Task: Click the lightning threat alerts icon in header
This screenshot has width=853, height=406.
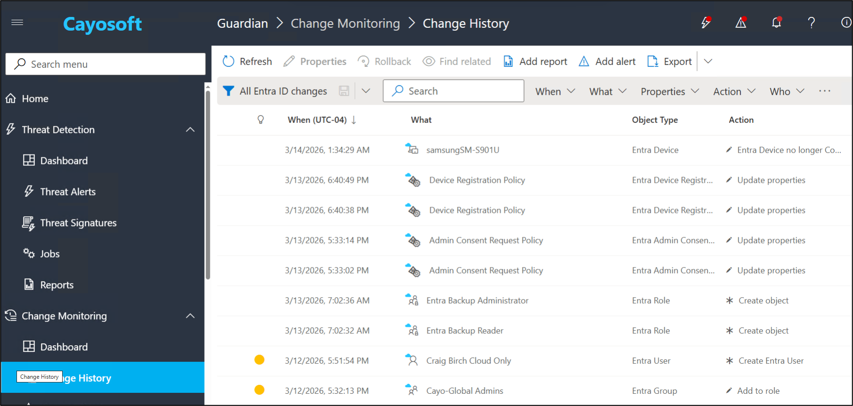Action: [x=705, y=23]
